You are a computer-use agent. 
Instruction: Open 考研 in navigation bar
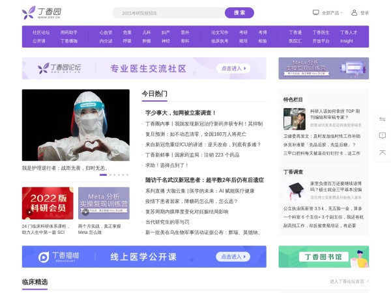tap(243, 33)
